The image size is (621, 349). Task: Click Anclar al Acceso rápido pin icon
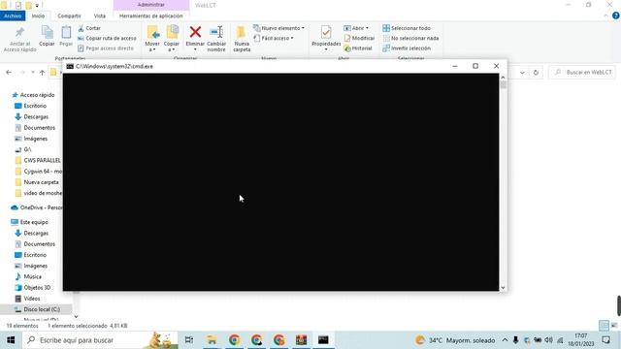pyautogui.click(x=19, y=32)
